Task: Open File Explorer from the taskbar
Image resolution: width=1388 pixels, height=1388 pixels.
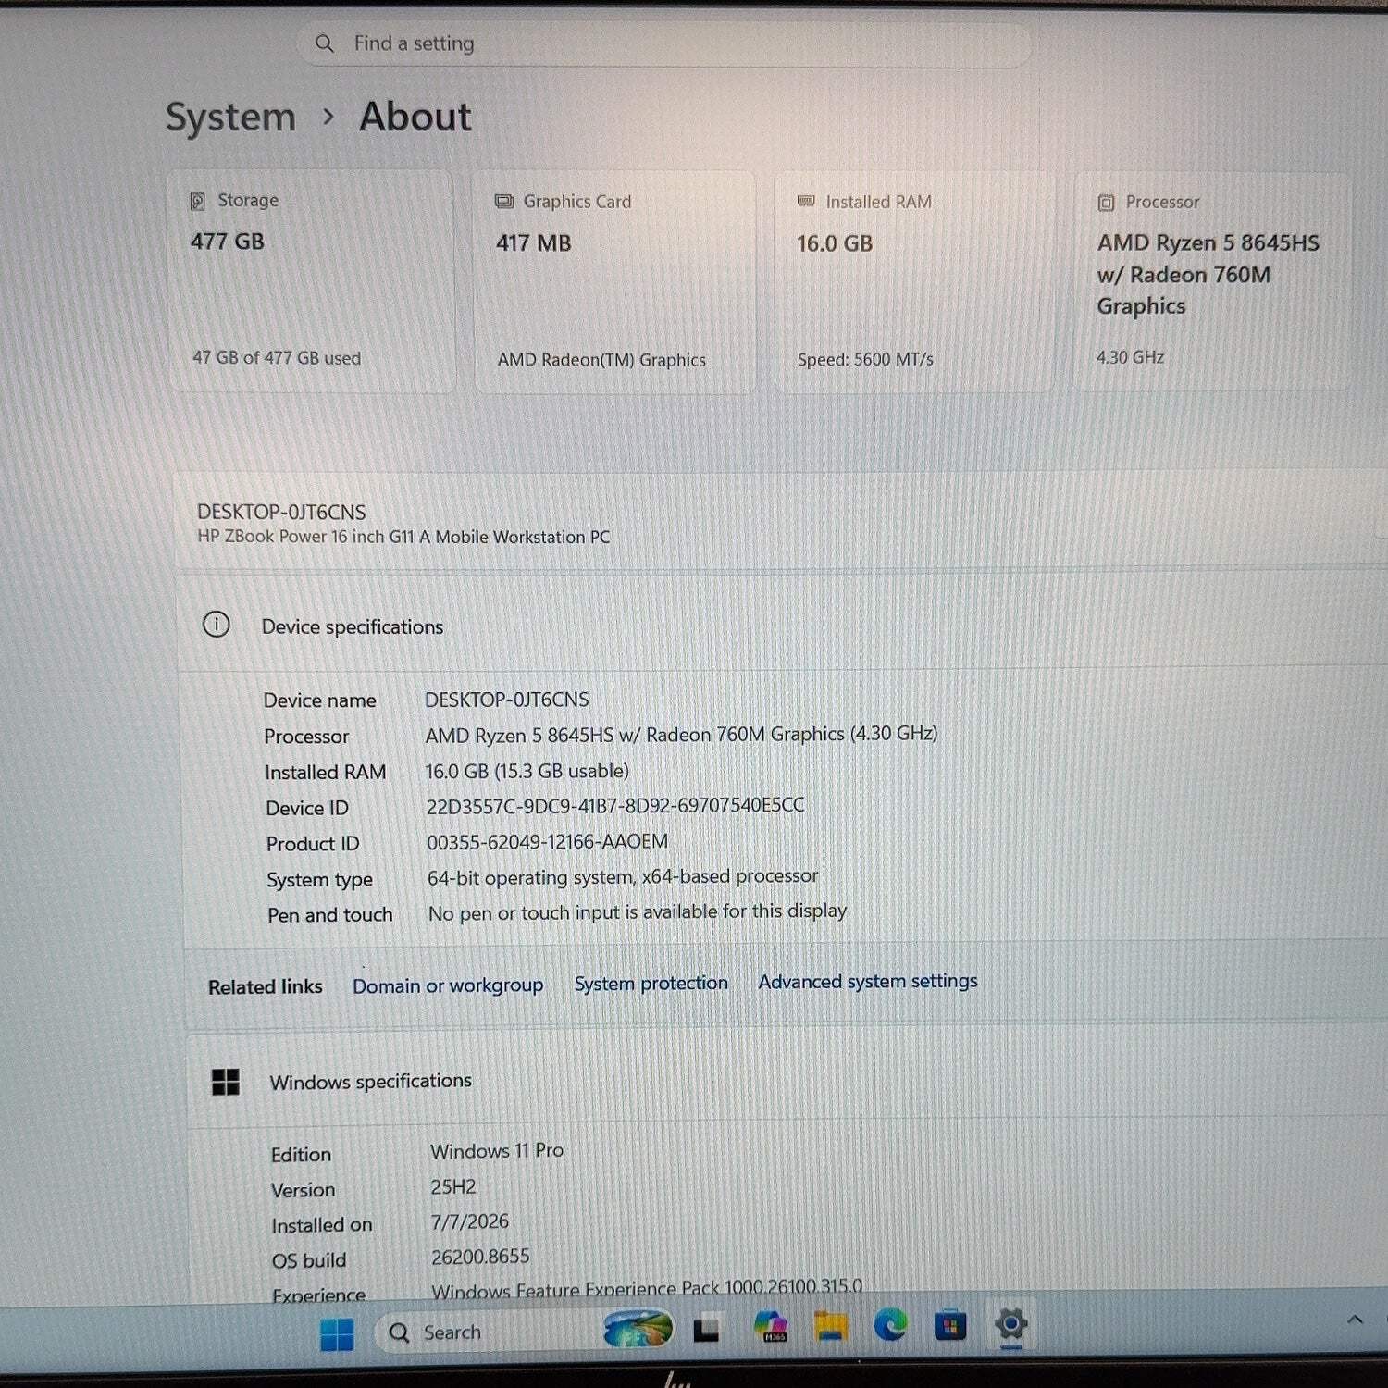Action: 831,1326
